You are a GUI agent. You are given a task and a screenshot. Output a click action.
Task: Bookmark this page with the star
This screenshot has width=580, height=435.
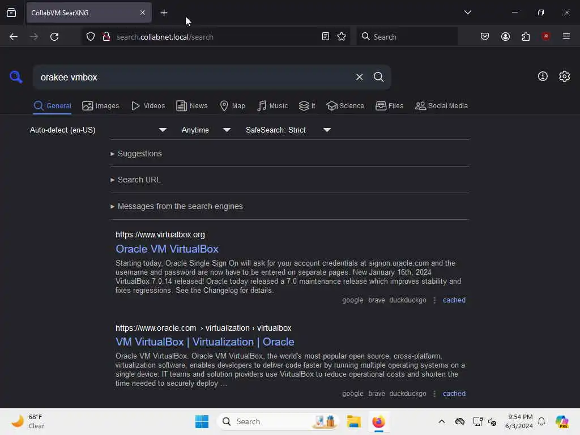pyautogui.click(x=342, y=37)
